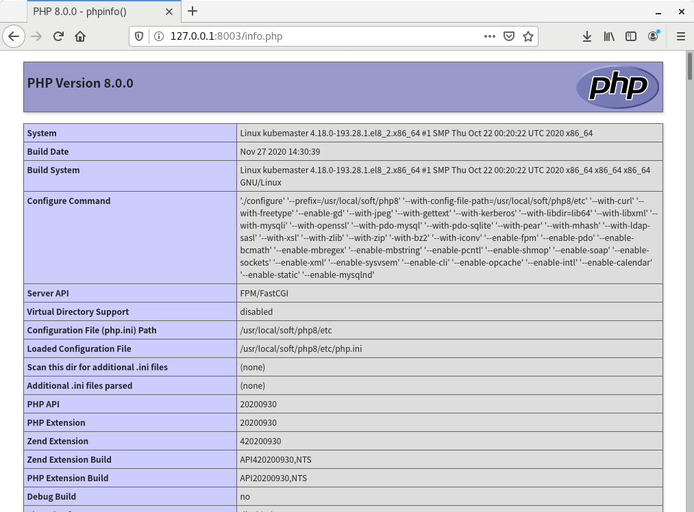Open the page actions ellipsis menu
The height and width of the screenshot is (512, 694).
pyautogui.click(x=490, y=36)
